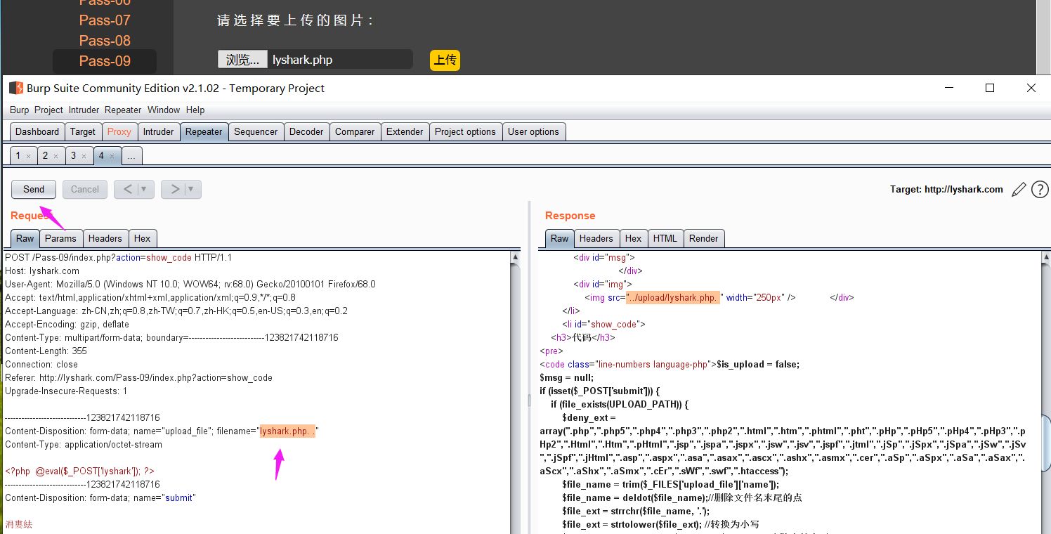Switch to the Decoder tab

(x=306, y=131)
